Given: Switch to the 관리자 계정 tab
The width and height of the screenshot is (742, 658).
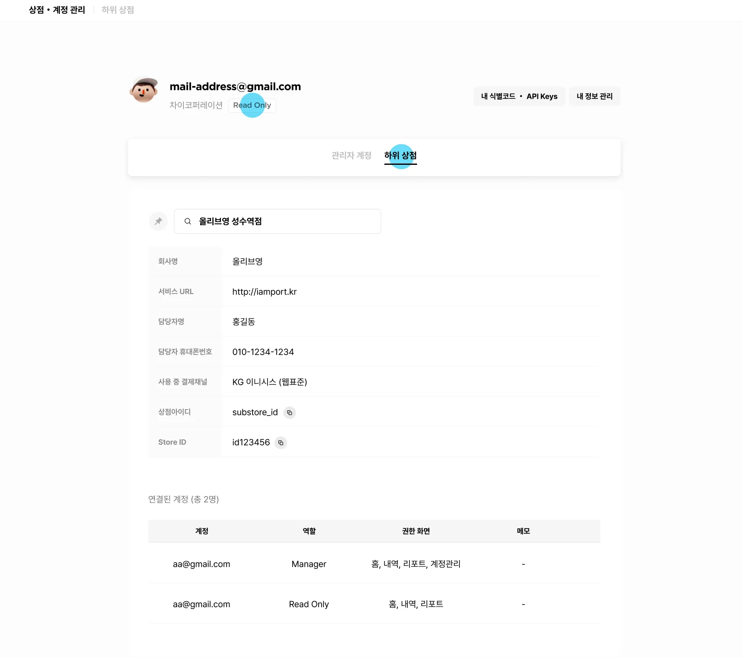Looking at the screenshot, I should [351, 155].
